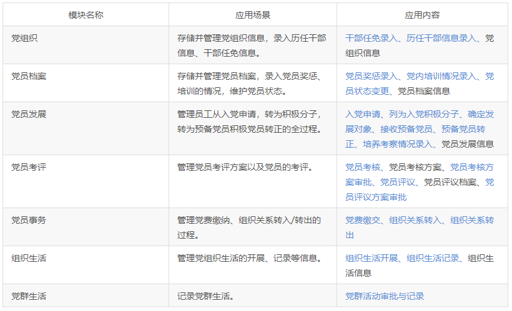Screen dimensions: 512x311
Task: Follow the 接收预备党员 link
Action: pyautogui.click(x=406, y=129)
